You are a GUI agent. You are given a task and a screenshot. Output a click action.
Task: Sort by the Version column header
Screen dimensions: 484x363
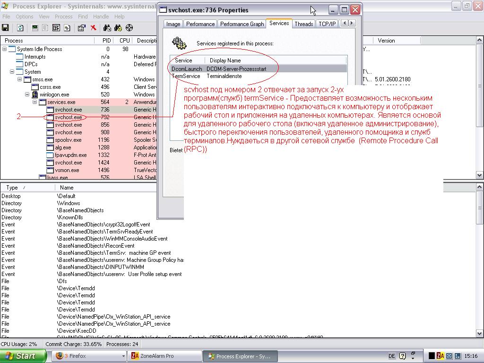(397, 41)
